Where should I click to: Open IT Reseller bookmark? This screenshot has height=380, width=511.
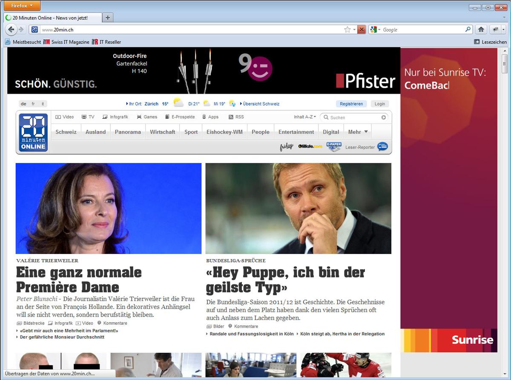[106, 42]
